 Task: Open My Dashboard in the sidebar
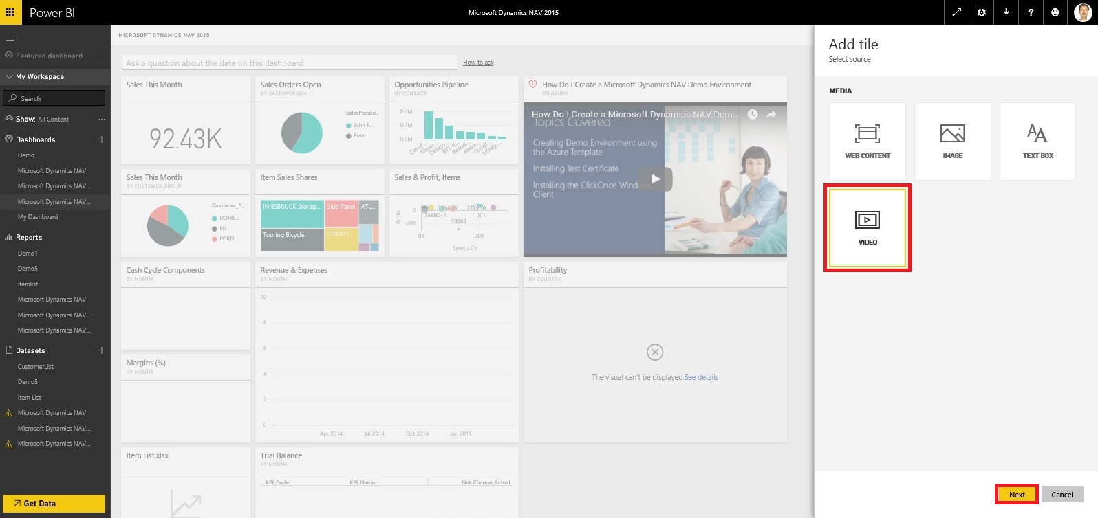pyautogui.click(x=38, y=217)
